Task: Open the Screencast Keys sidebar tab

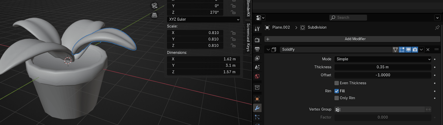Action: coord(248,37)
